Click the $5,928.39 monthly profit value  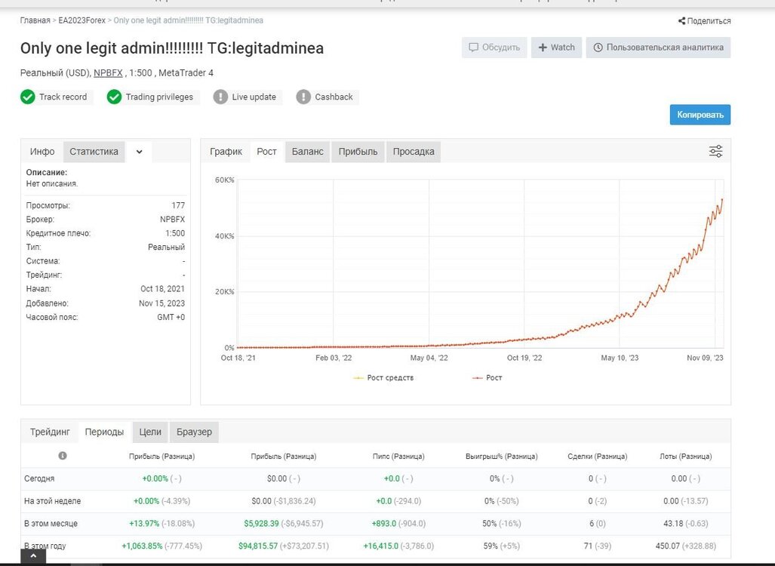[x=261, y=524]
